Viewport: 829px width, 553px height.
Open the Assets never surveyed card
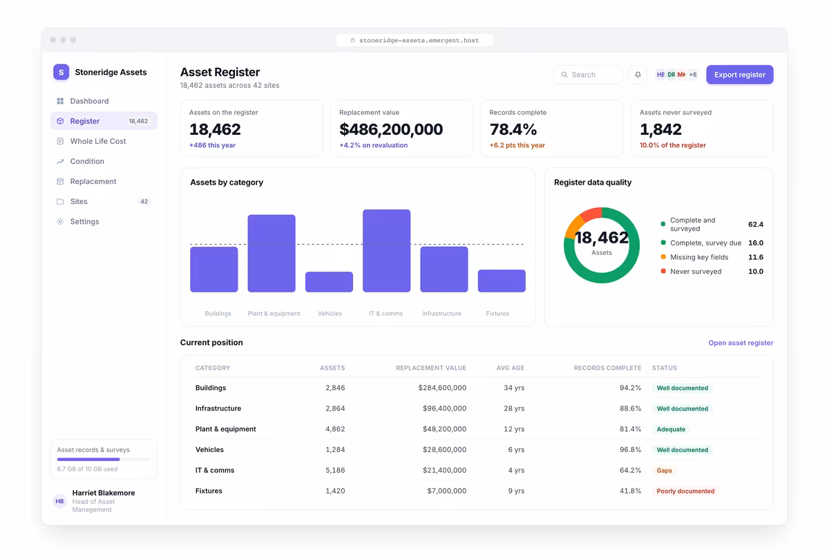[x=702, y=129]
